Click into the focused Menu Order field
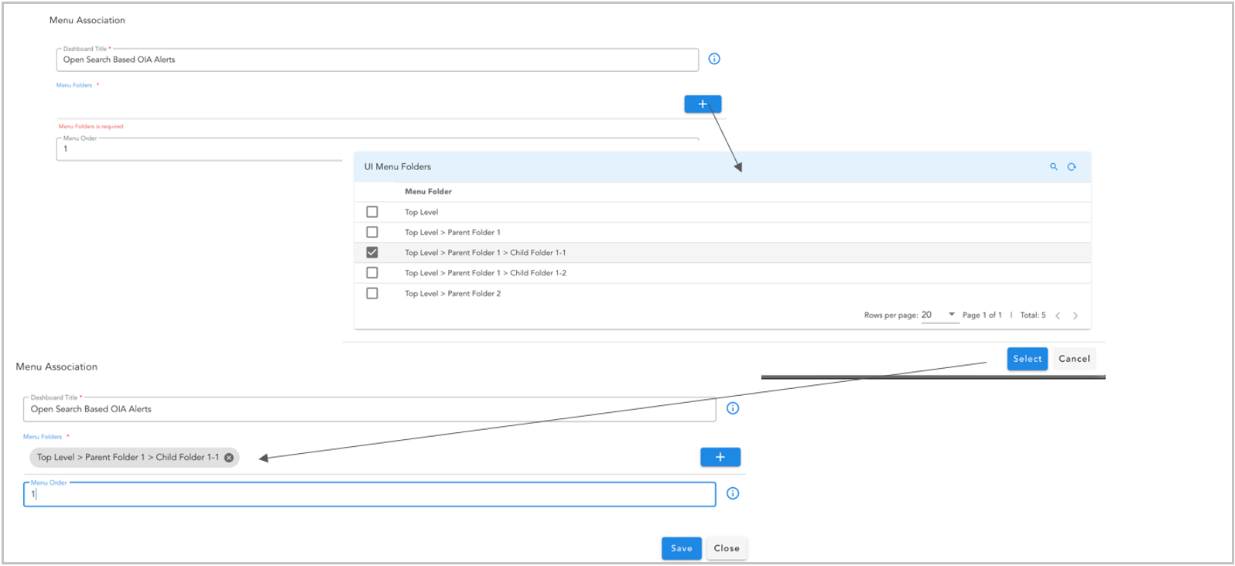 [369, 494]
